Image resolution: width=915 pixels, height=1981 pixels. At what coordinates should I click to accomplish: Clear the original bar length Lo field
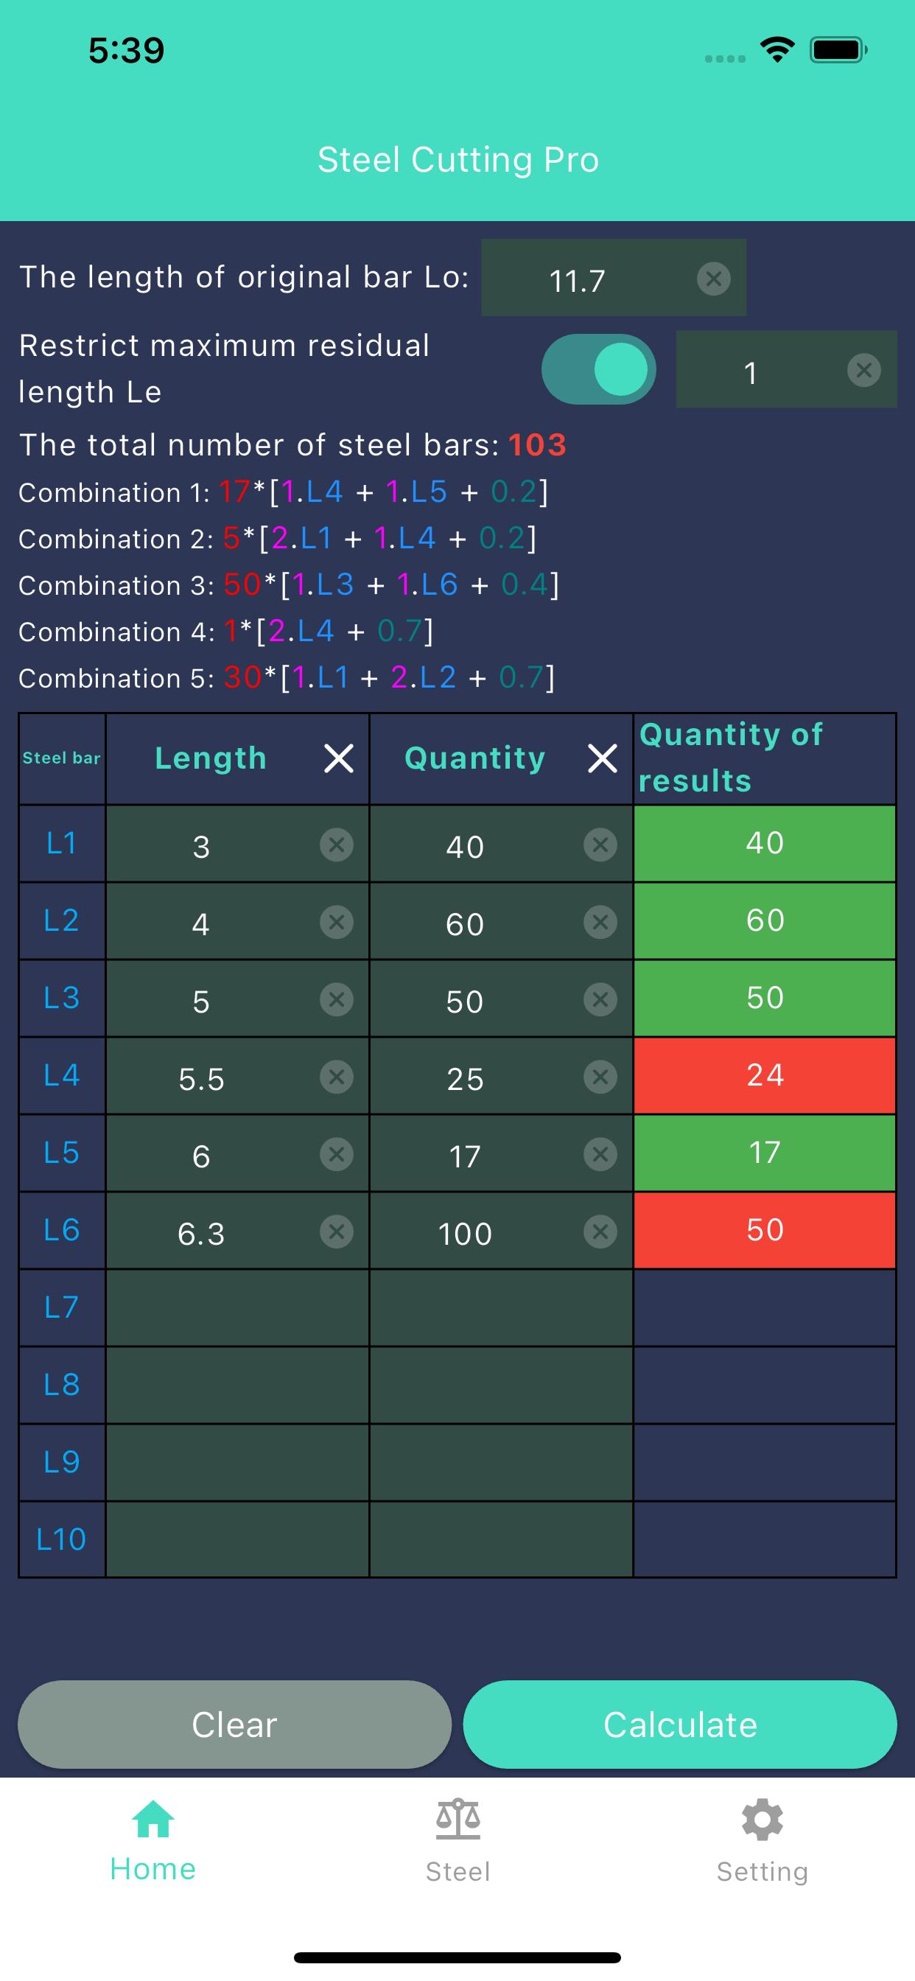point(714,279)
